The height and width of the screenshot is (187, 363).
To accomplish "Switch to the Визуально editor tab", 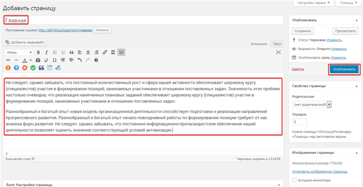I will [x=259, y=44].
